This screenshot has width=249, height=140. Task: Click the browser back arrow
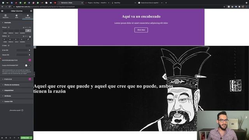2,7
